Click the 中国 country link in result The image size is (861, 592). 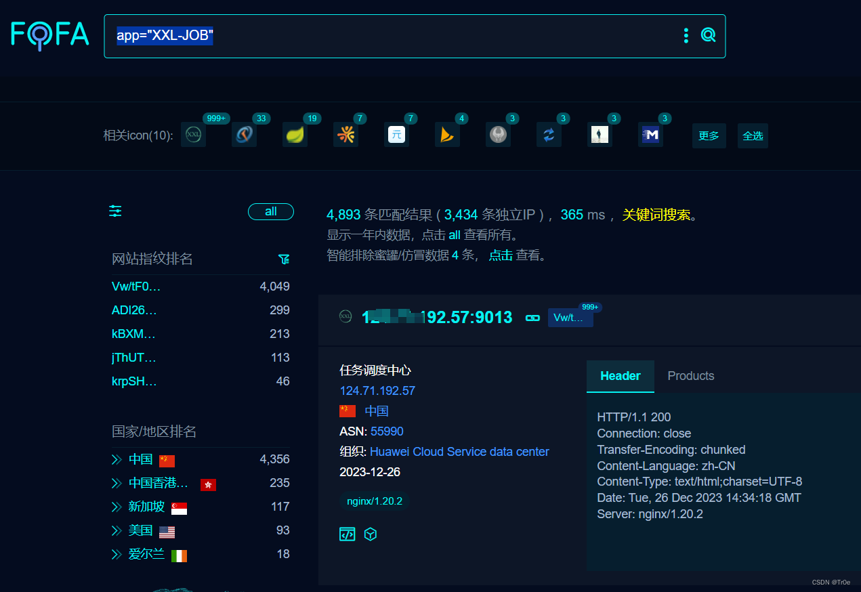click(377, 411)
